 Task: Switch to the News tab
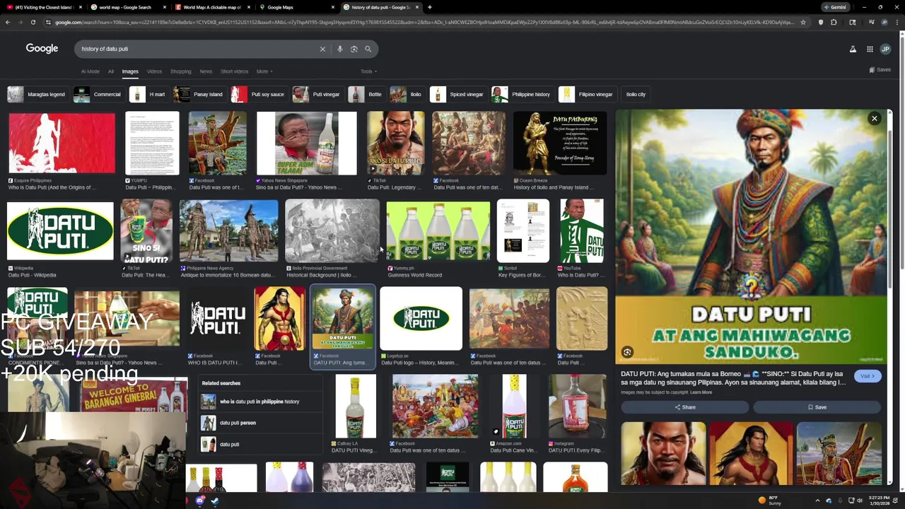[x=206, y=71]
